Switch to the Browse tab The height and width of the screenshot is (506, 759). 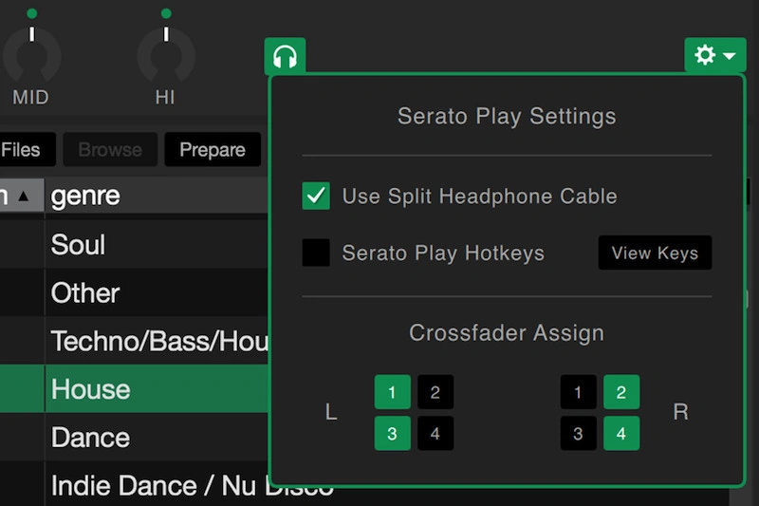click(110, 150)
